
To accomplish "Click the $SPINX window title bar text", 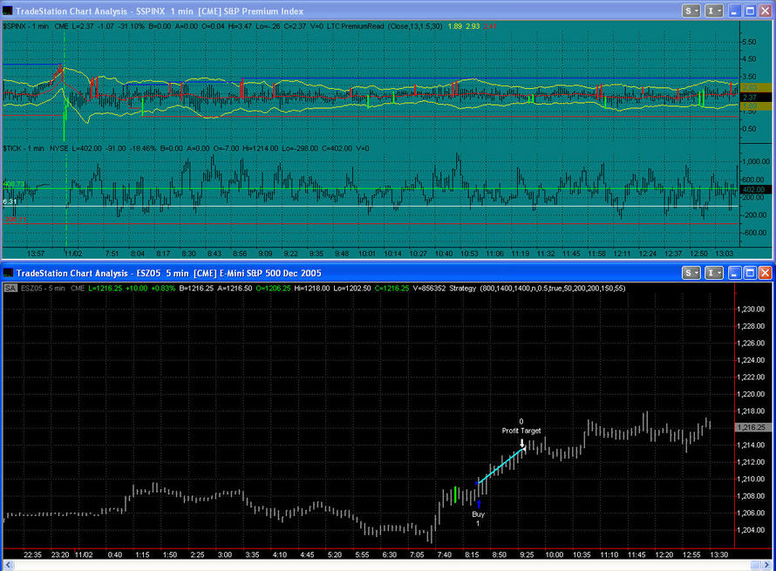I will click(160, 10).
